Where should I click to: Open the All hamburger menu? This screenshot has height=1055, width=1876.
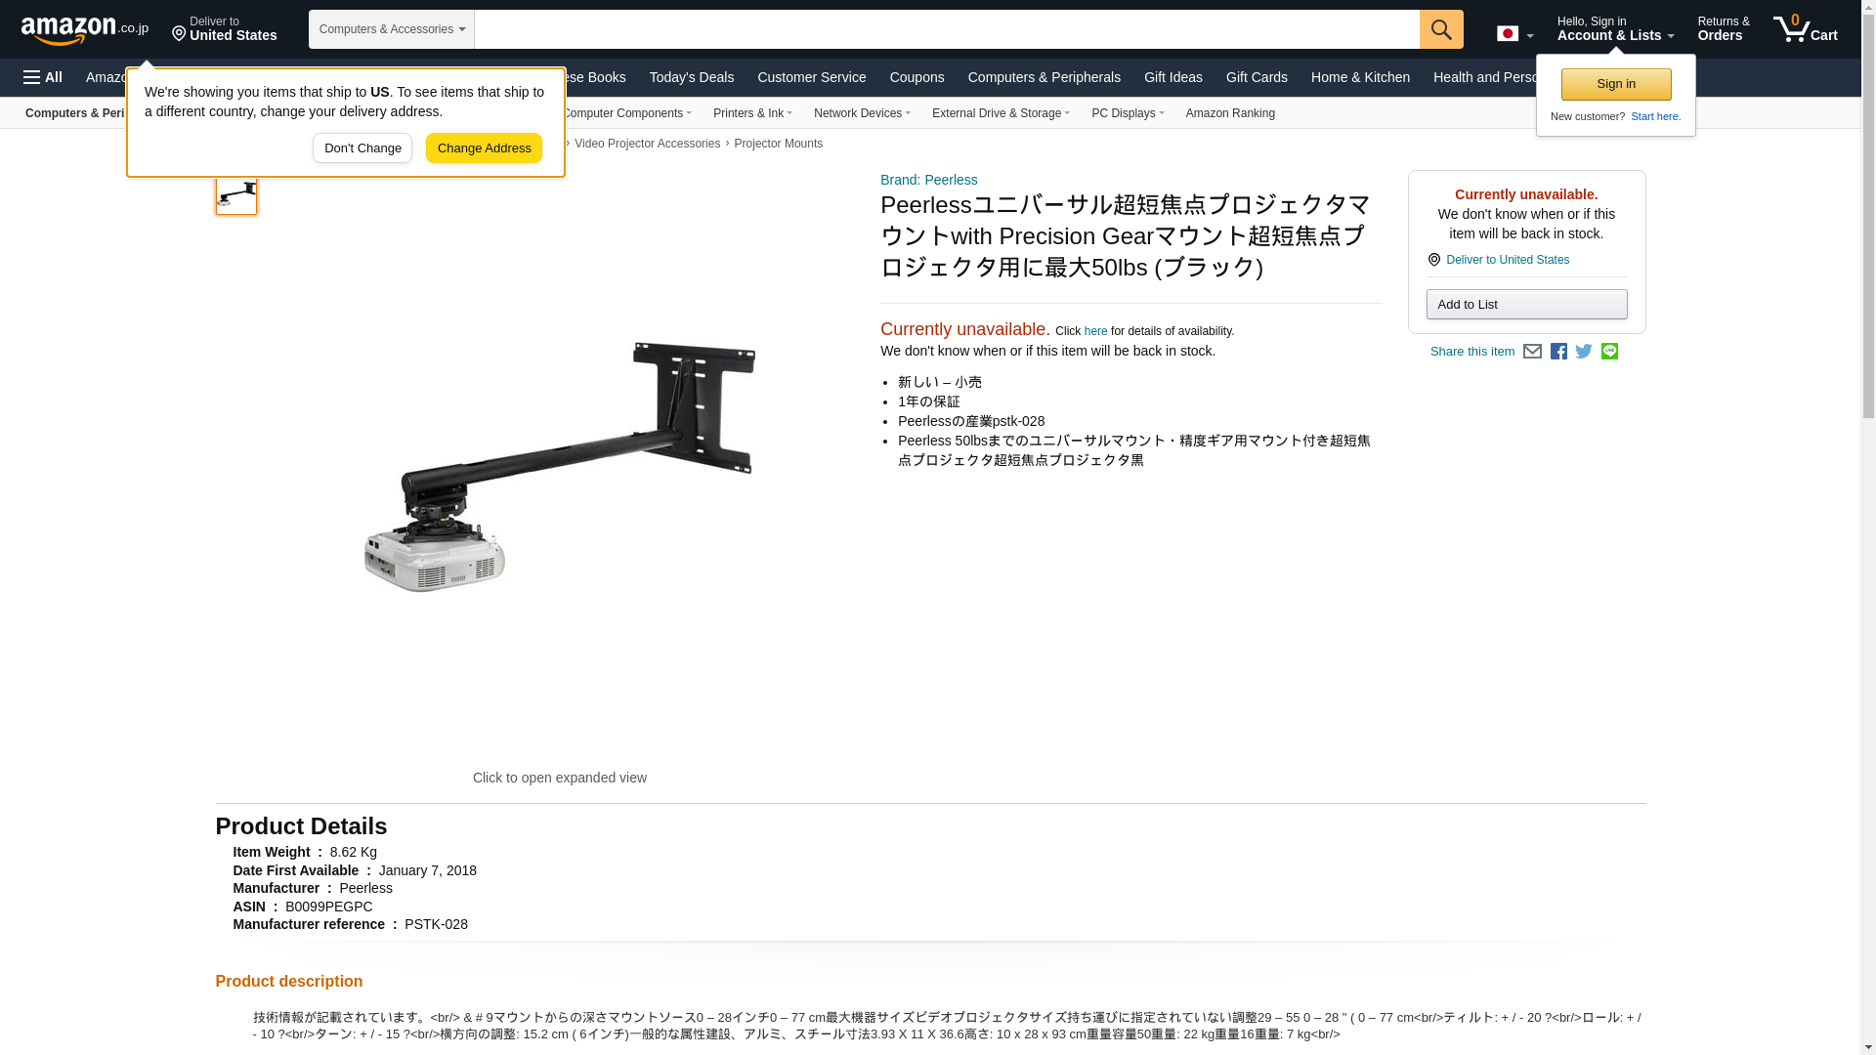point(43,77)
